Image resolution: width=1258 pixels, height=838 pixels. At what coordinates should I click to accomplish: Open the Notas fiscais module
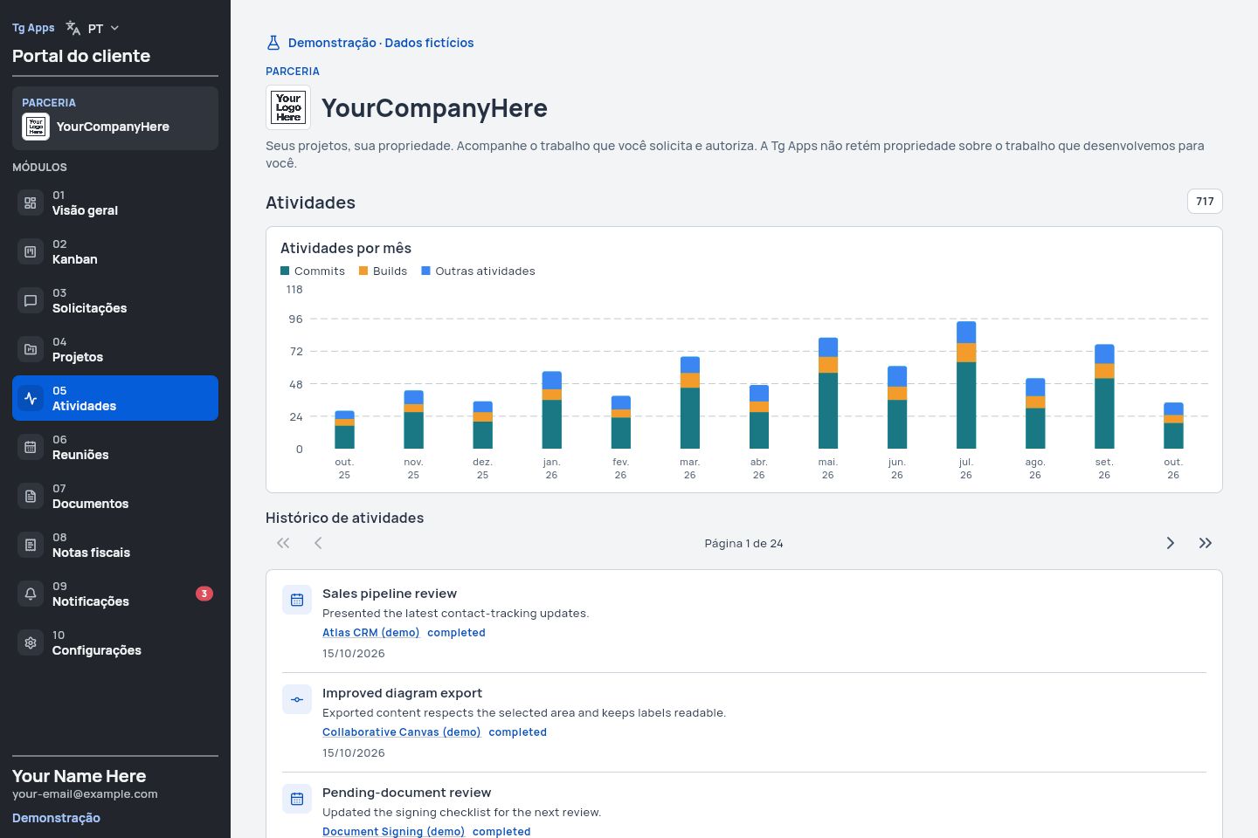(x=115, y=545)
